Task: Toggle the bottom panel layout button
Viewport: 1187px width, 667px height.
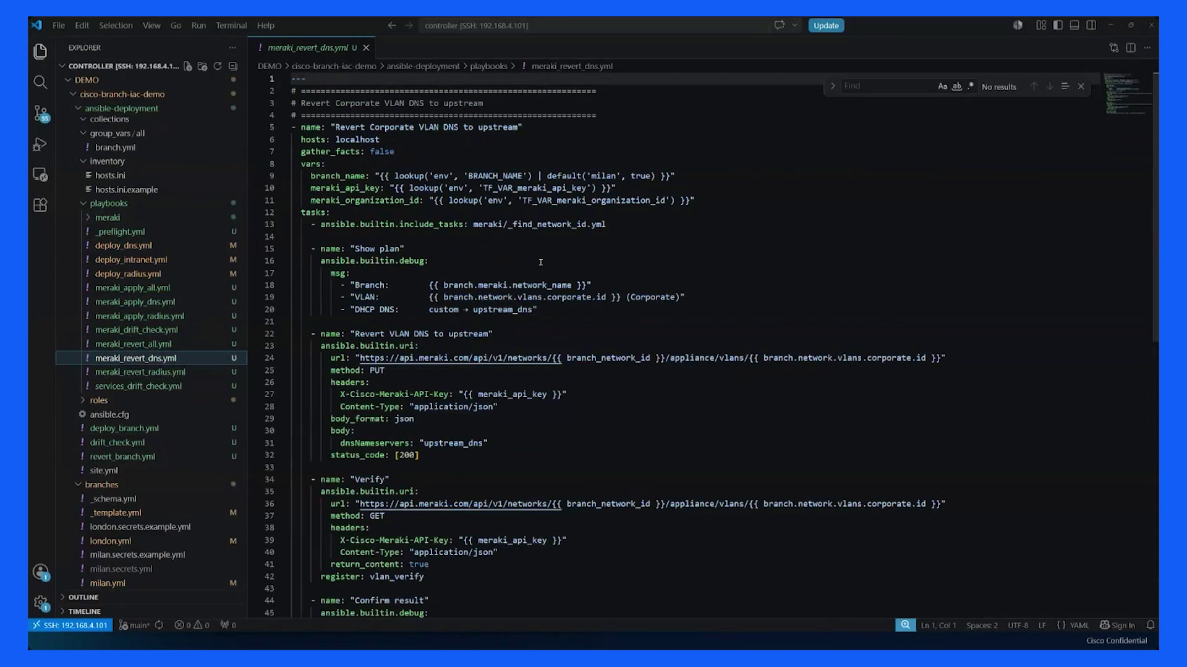Action: point(1074,25)
